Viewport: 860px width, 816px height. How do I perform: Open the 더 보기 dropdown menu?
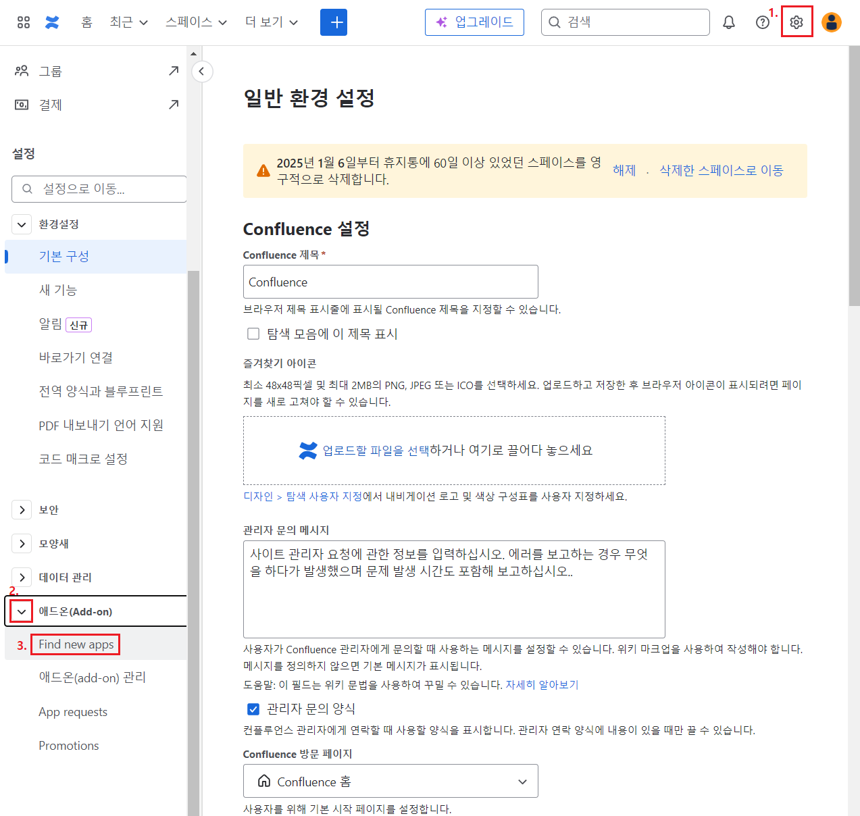pyautogui.click(x=272, y=22)
